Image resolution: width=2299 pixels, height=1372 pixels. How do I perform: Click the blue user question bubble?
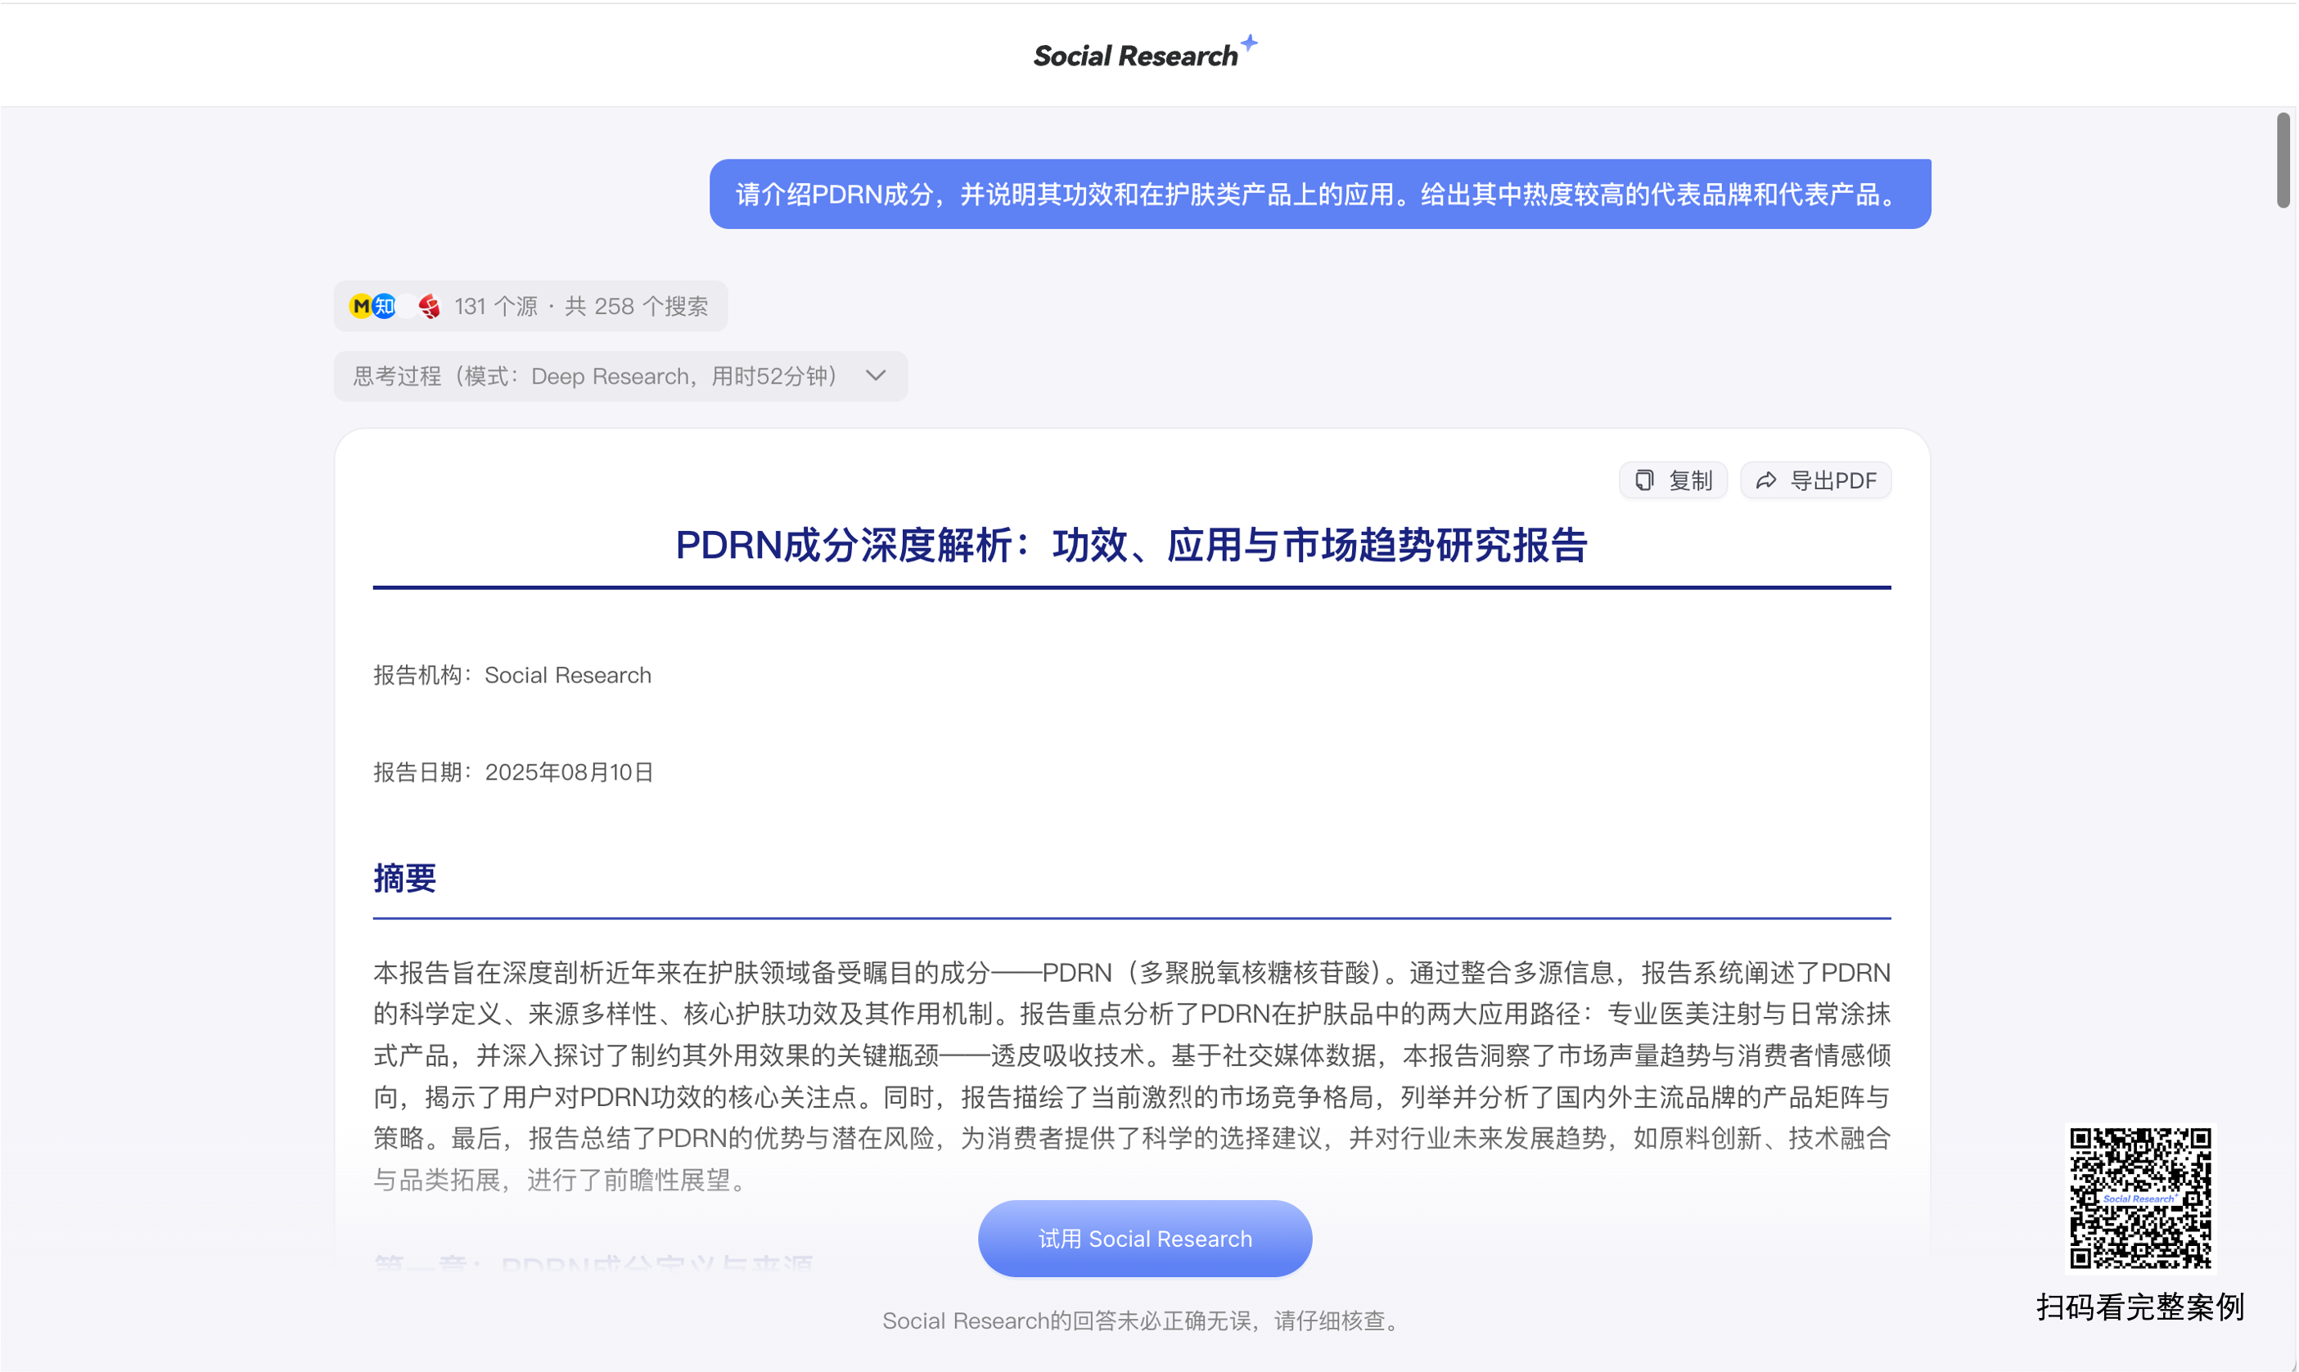point(1319,194)
